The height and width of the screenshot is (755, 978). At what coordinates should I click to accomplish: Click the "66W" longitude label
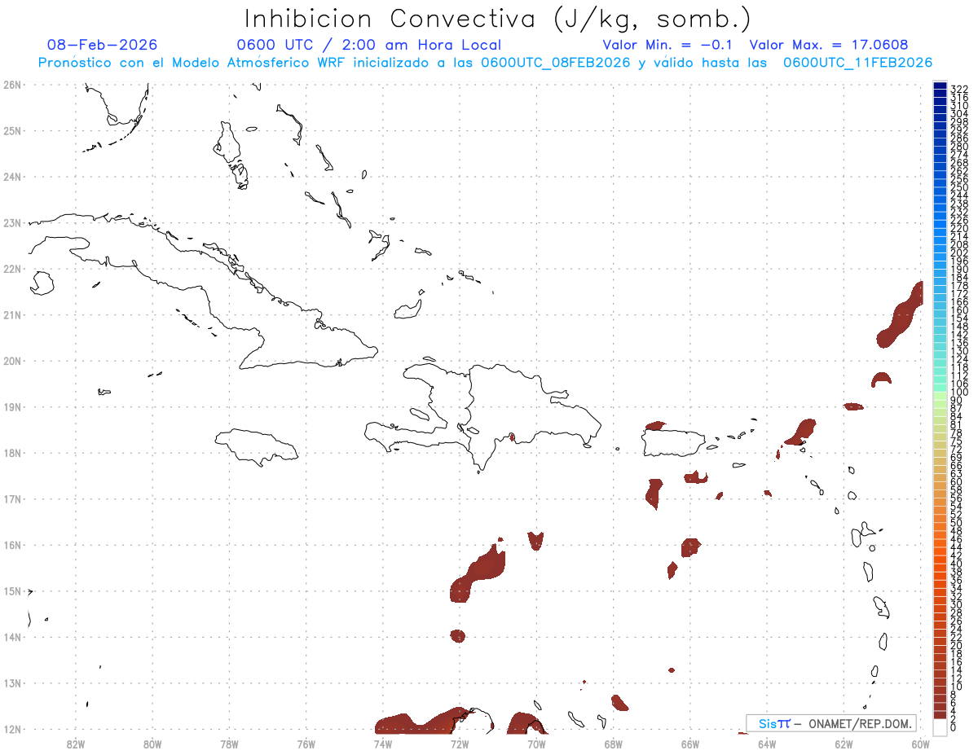(690, 743)
